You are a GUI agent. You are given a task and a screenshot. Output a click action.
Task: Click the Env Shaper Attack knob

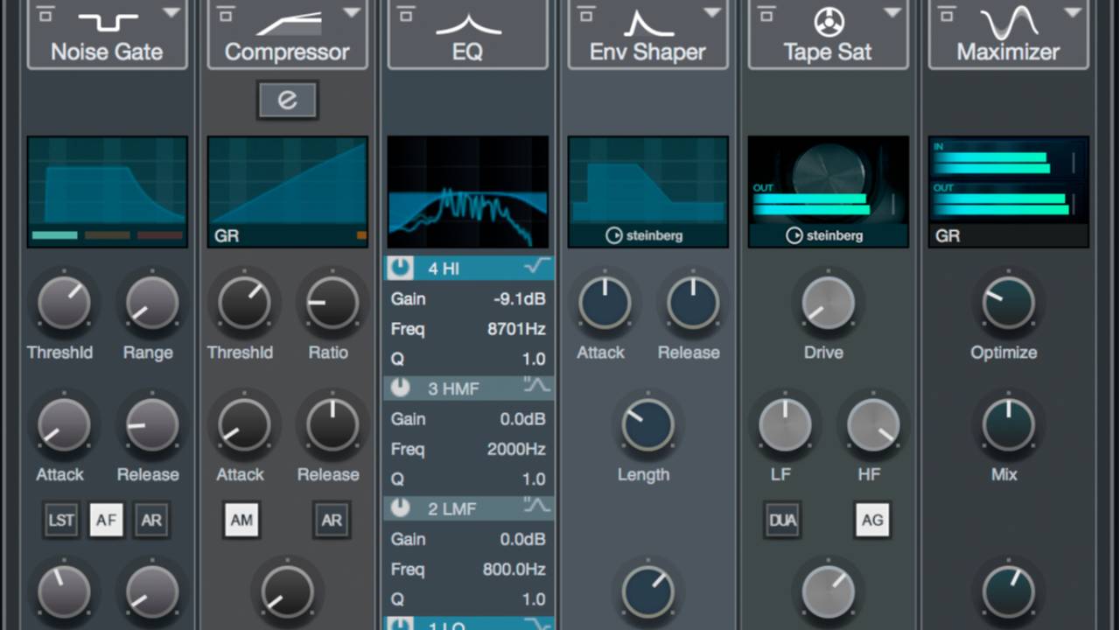[605, 303]
